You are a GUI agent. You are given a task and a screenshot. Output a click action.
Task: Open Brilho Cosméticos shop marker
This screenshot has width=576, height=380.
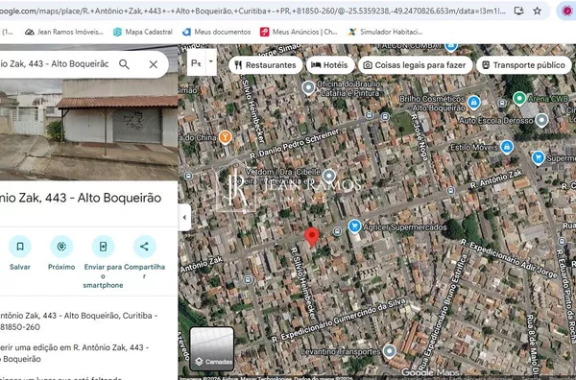click(474, 102)
